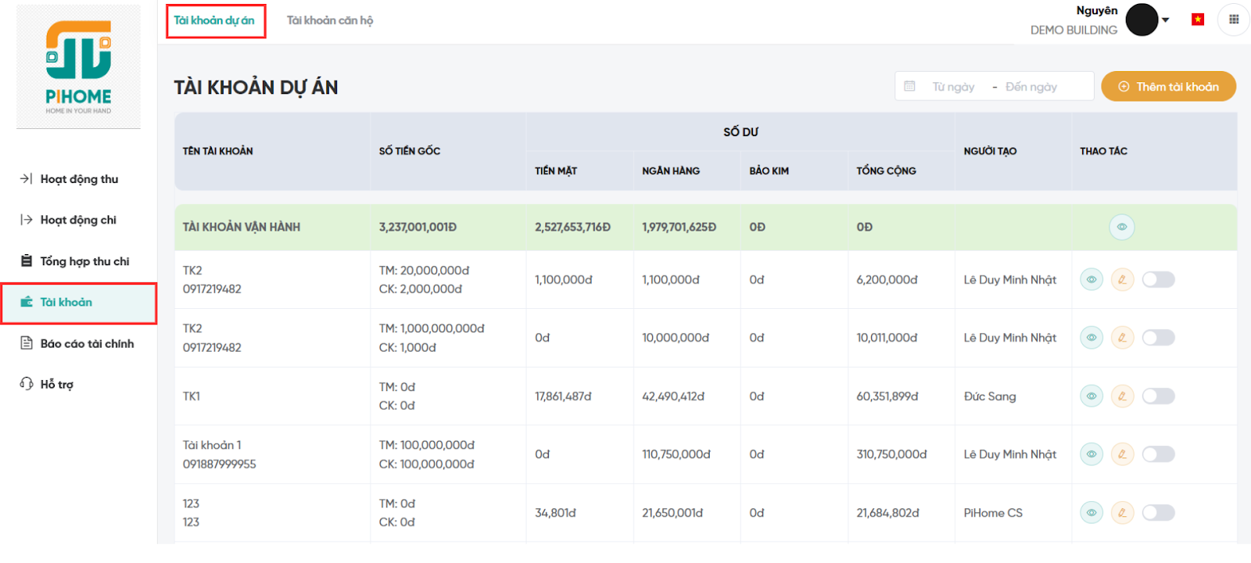Go to Hoạt động thu page
1251x563 pixels.
tap(78, 179)
